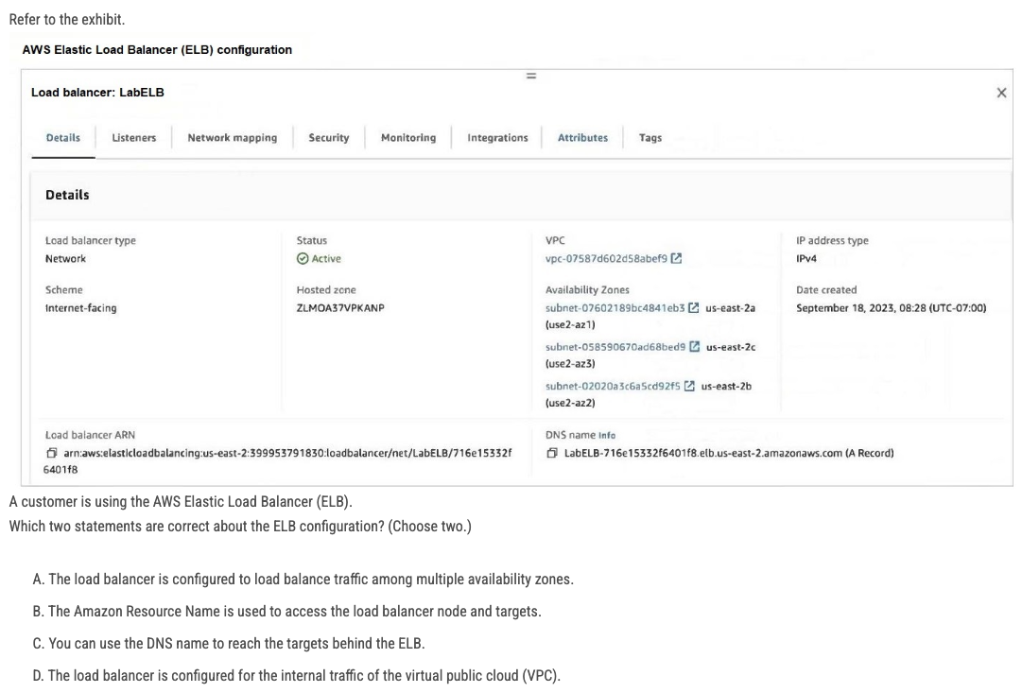The image size is (1022, 693).
Task: Click the 'Refer to the exhibit.' text
Action: pyautogui.click(x=67, y=19)
